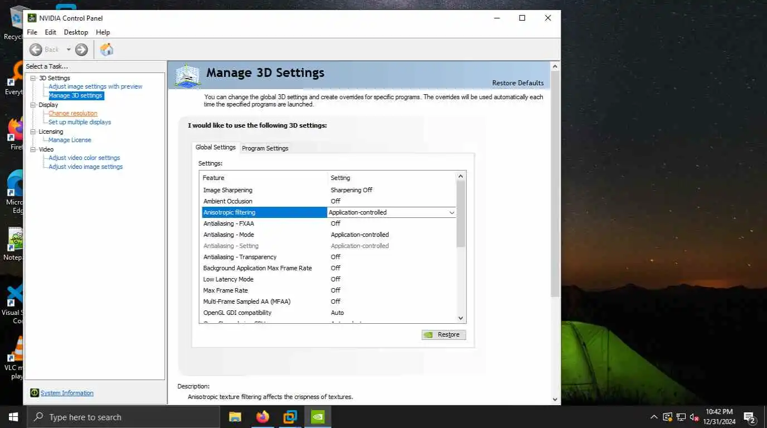The image size is (767, 428).
Task: Open Manage License task
Action: (x=70, y=140)
